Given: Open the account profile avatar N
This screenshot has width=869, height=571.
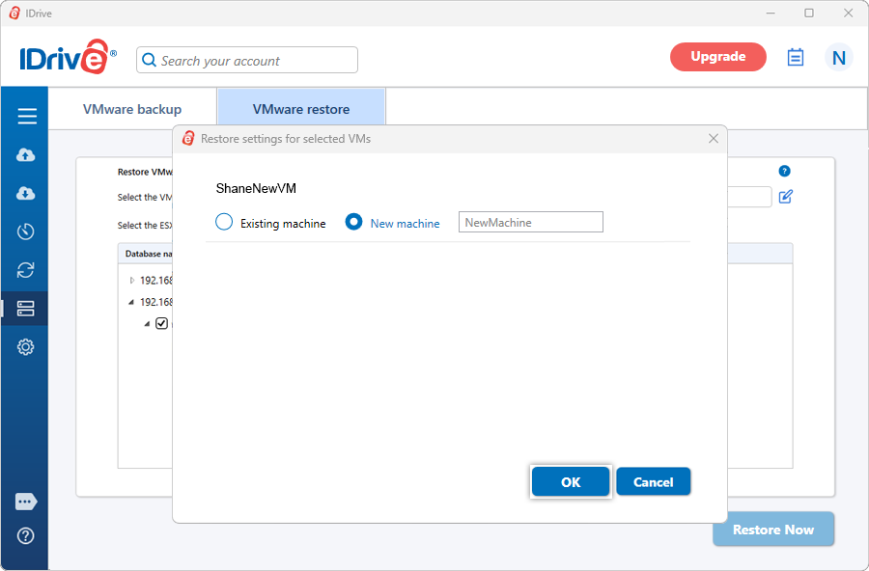Looking at the screenshot, I should pyautogui.click(x=838, y=57).
